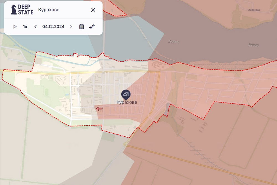
Task: Click the DeepState knight logo
Action: pyautogui.click(x=14, y=10)
